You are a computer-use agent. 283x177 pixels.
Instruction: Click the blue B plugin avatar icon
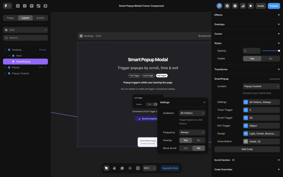[219, 6]
